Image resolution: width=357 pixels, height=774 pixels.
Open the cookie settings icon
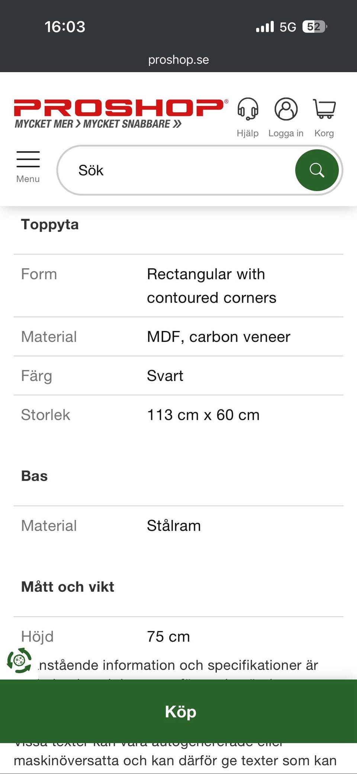point(19,661)
